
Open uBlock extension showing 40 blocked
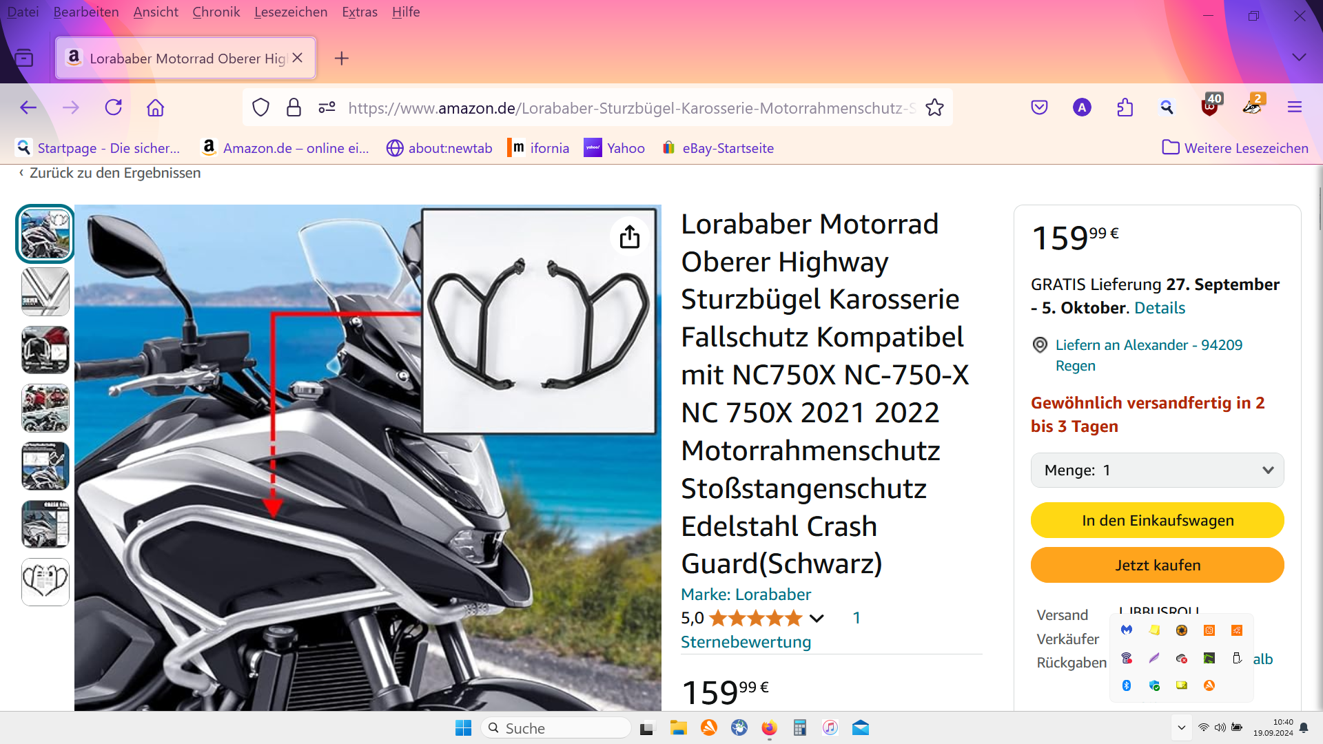click(1210, 106)
